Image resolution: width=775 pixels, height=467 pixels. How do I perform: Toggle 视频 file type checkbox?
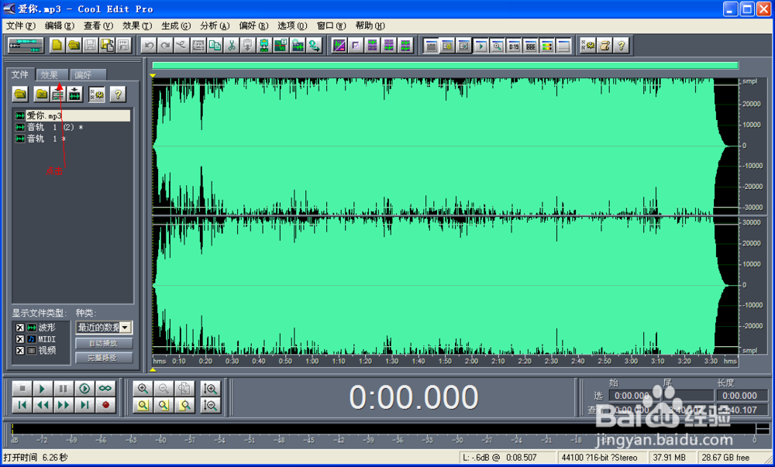click(x=20, y=351)
